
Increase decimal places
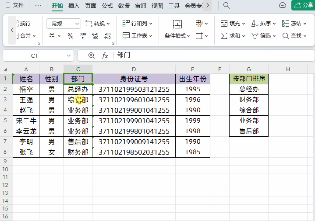click(x=95, y=36)
